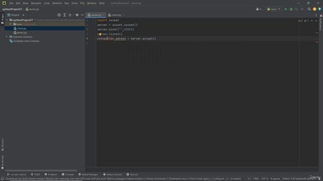This screenshot has height=181, width=323.
Task: Click the CRLF line separator status
Action: pos(256,179)
